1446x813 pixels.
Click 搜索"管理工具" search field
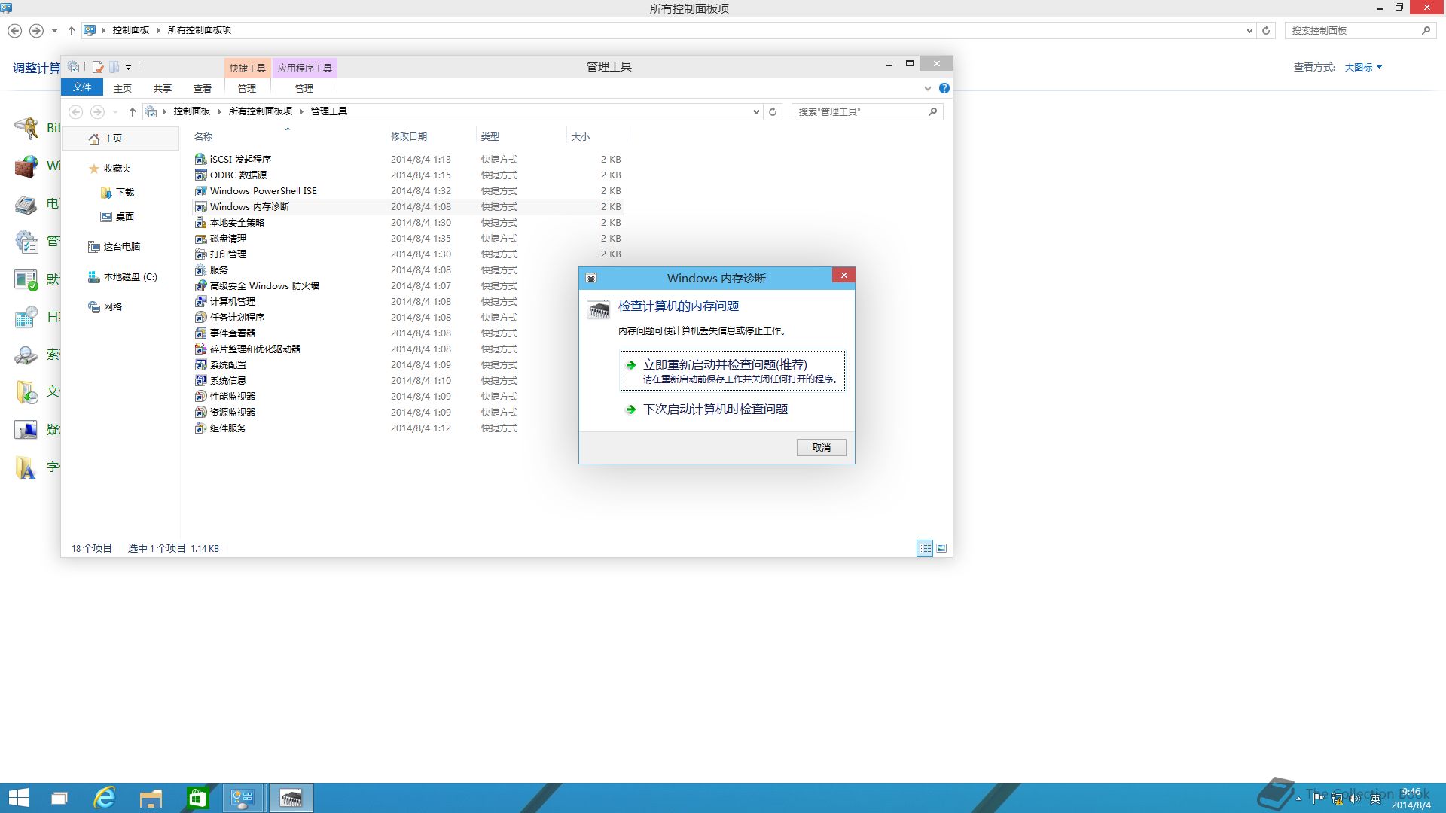(x=867, y=111)
